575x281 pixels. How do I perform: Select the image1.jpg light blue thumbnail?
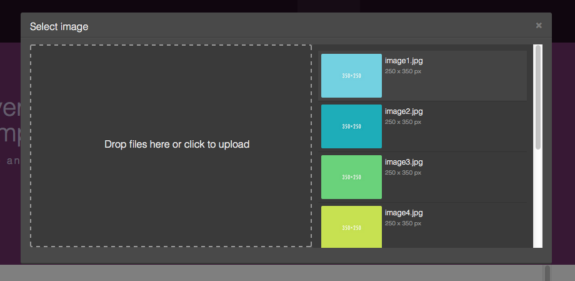[351, 76]
